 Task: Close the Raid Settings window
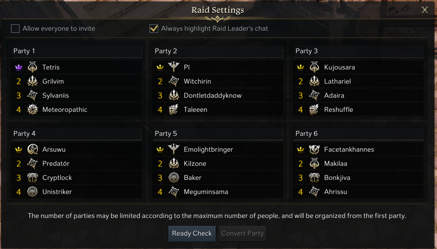point(425,10)
